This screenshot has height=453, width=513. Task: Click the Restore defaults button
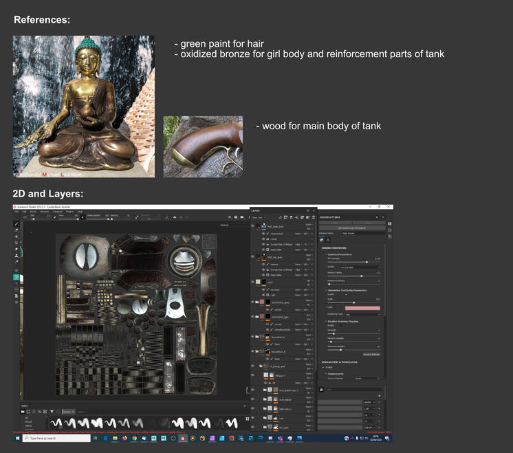371,353
